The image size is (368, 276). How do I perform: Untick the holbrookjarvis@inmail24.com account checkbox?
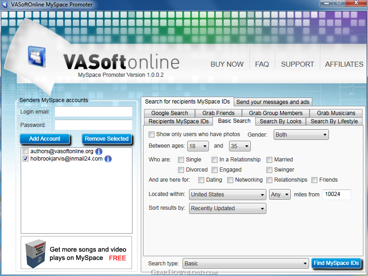[26, 159]
